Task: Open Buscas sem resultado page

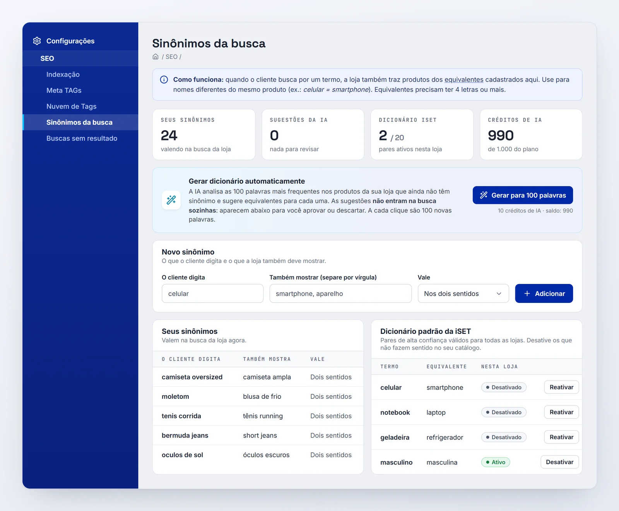Action: [80, 138]
